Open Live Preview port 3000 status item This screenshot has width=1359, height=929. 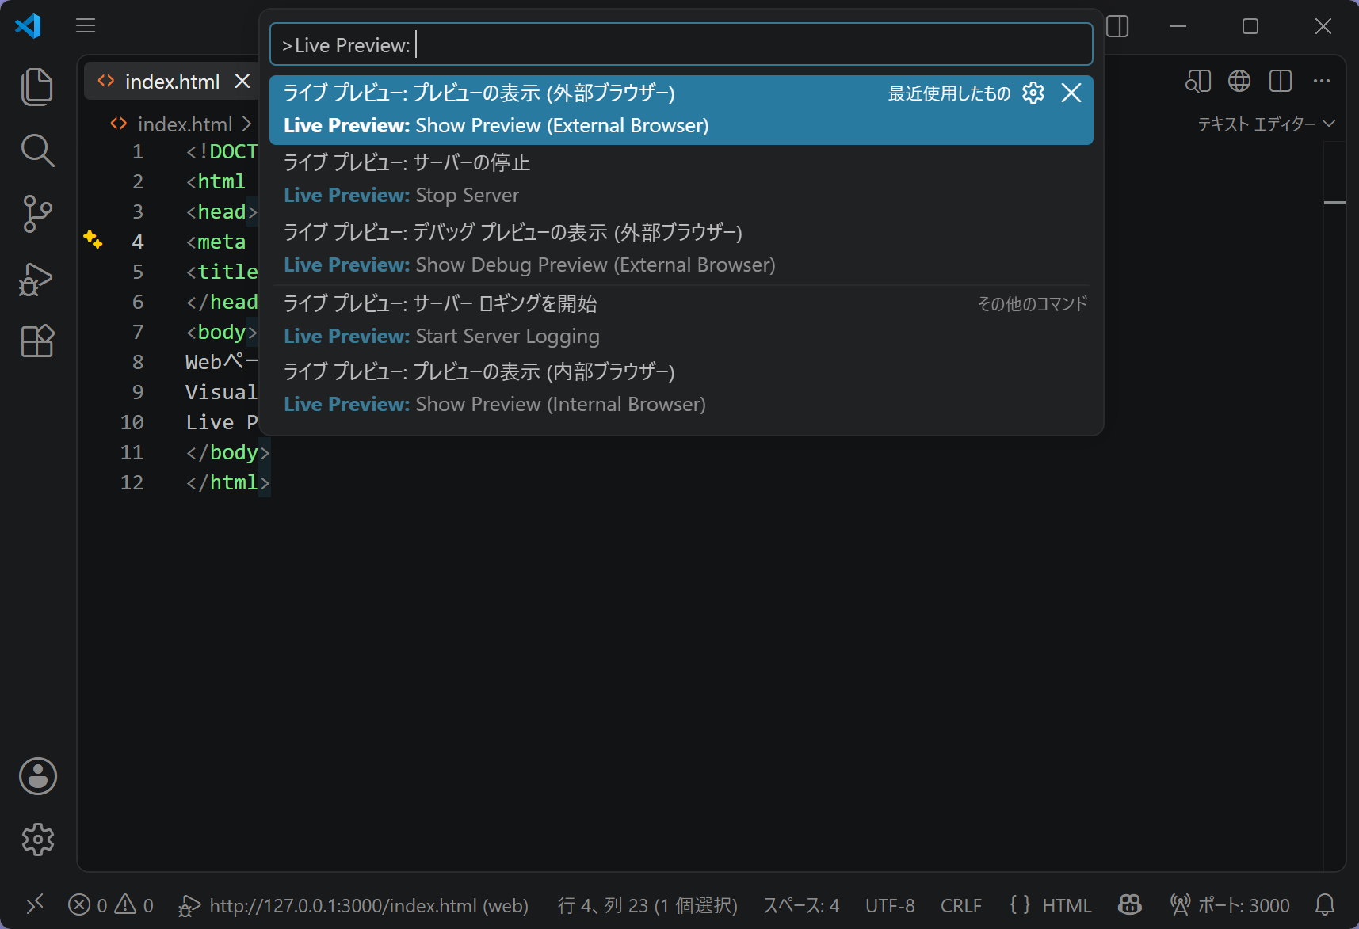1231,904
